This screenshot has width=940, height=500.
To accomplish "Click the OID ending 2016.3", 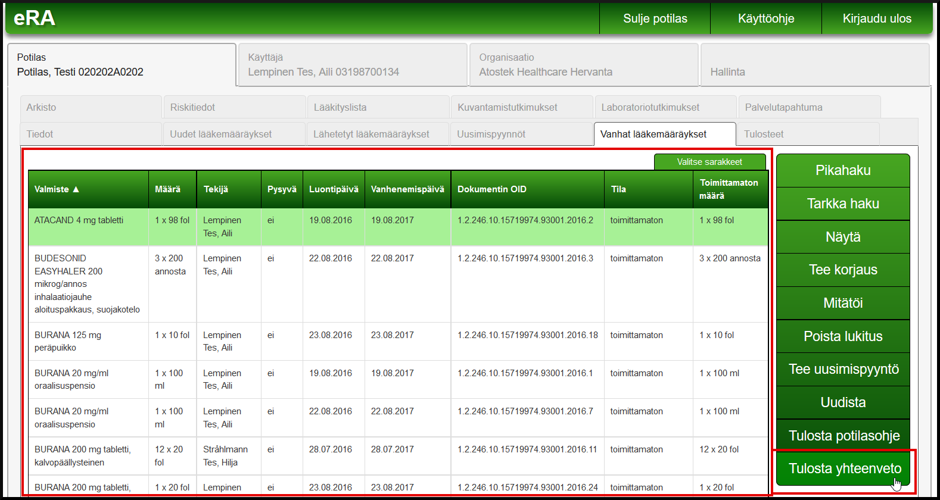I will pyautogui.click(x=525, y=258).
